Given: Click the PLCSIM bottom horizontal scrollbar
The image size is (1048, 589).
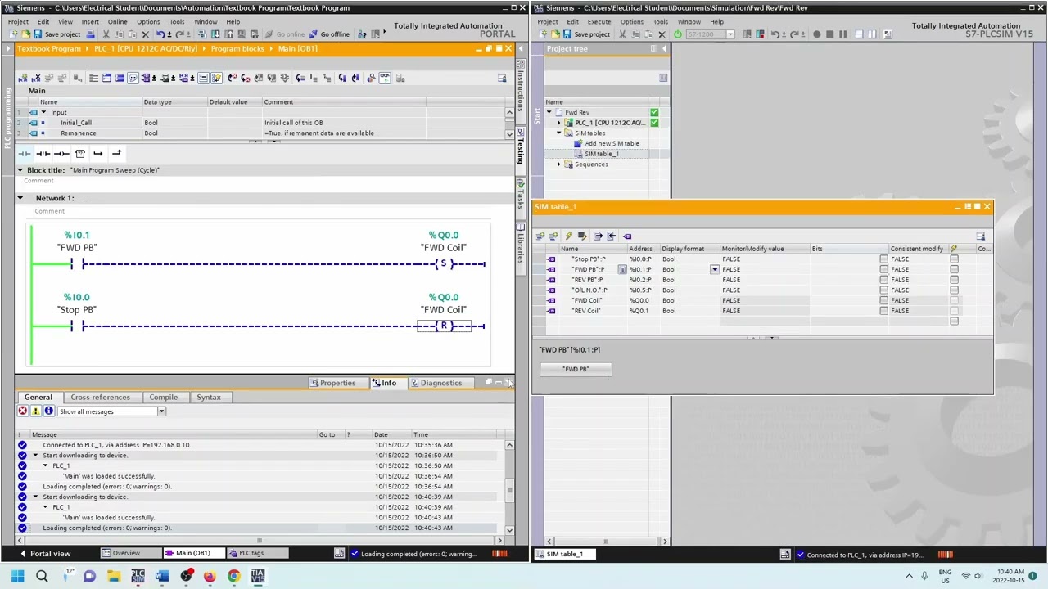Looking at the screenshot, I should coord(605,541).
